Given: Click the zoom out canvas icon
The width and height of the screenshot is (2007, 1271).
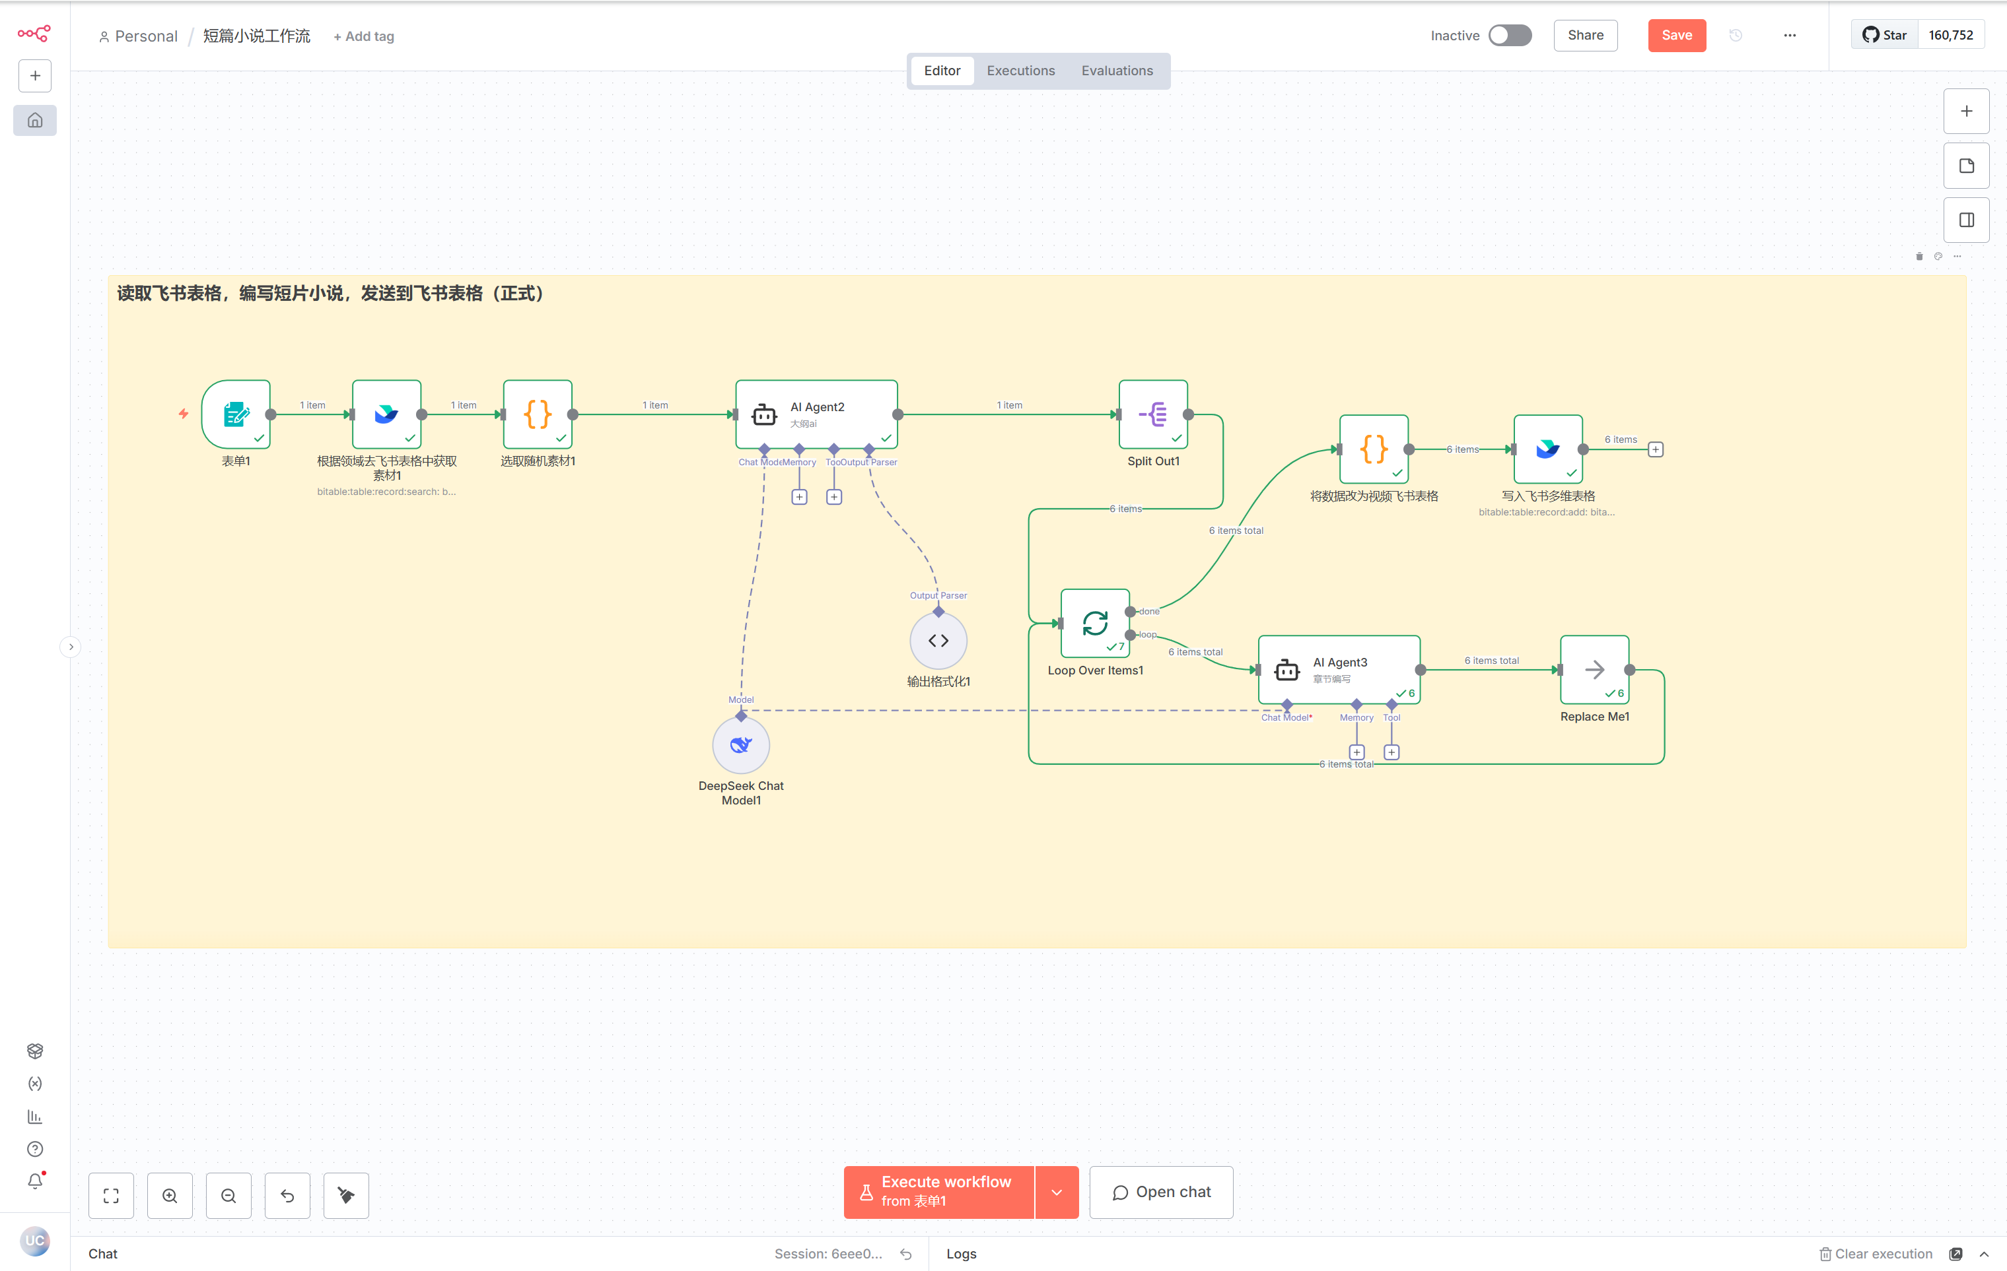Looking at the screenshot, I should click(229, 1195).
